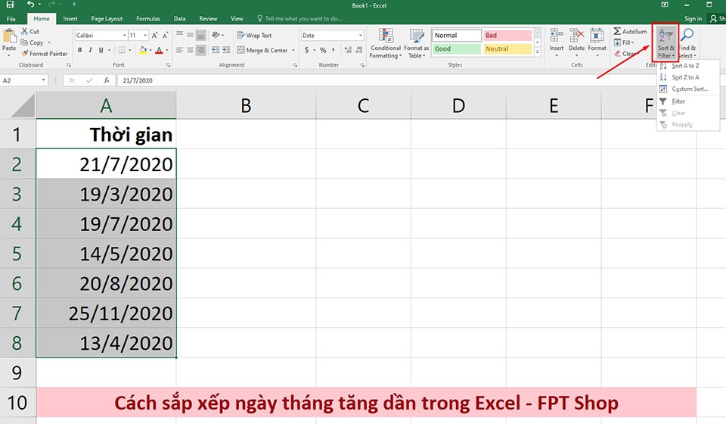Apply comma style number format
Image resolution: width=726 pixels, height=424 pixels.
click(x=333, y=50)
